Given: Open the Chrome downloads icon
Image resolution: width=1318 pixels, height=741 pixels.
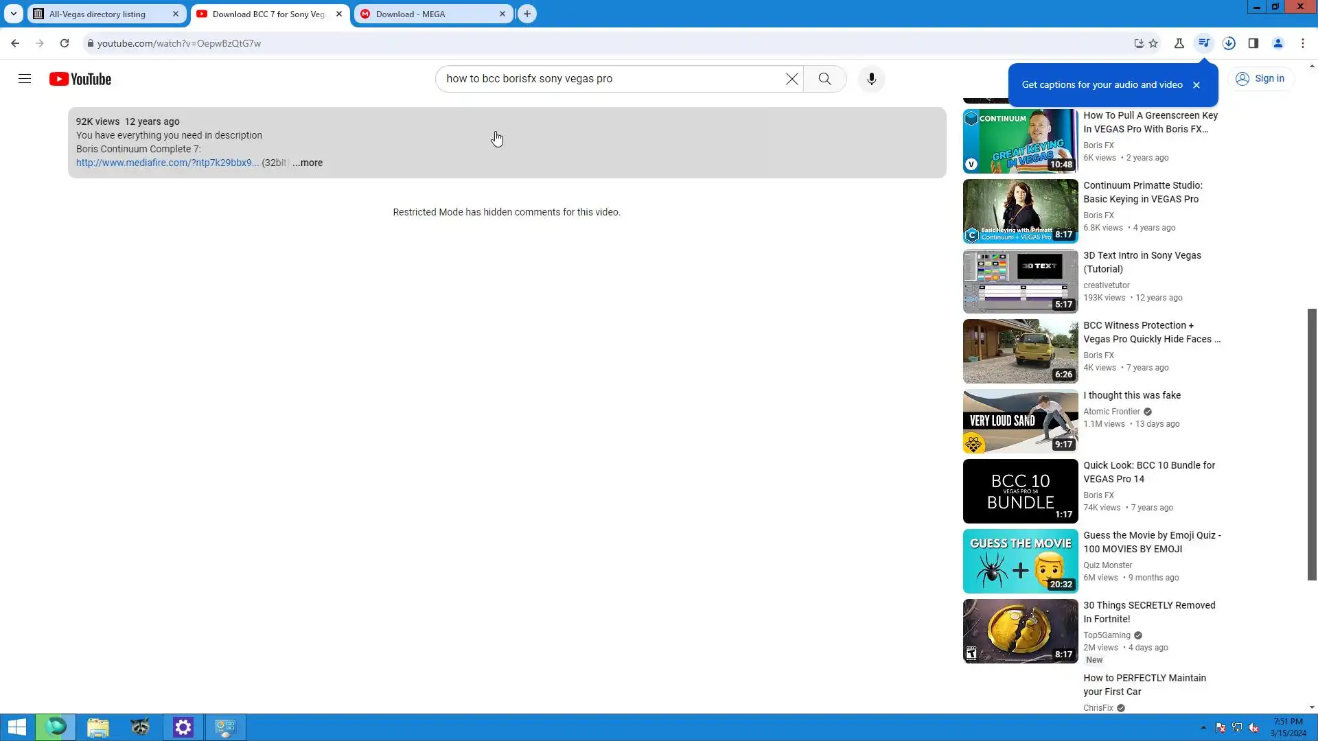Looking at the screenshot, I should click(1229, 43).
